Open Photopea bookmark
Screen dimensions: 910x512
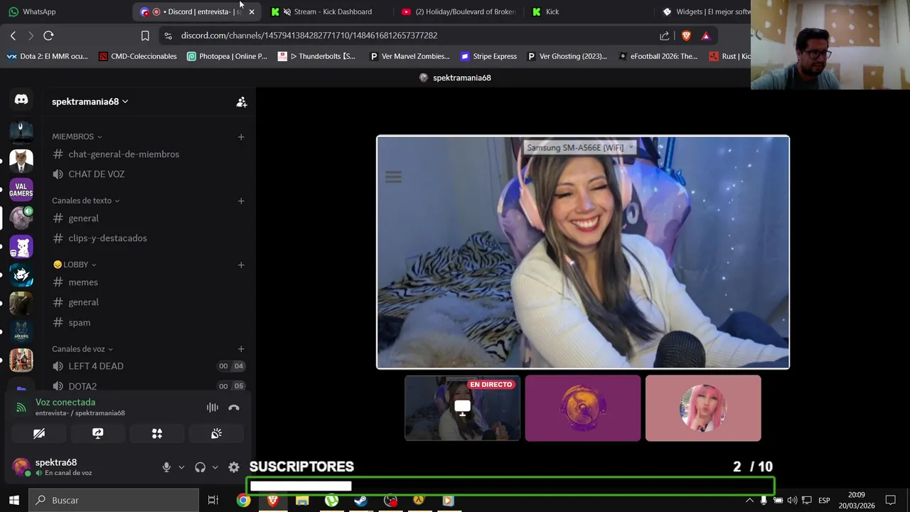pyautogui.click(x=227, y=56)
